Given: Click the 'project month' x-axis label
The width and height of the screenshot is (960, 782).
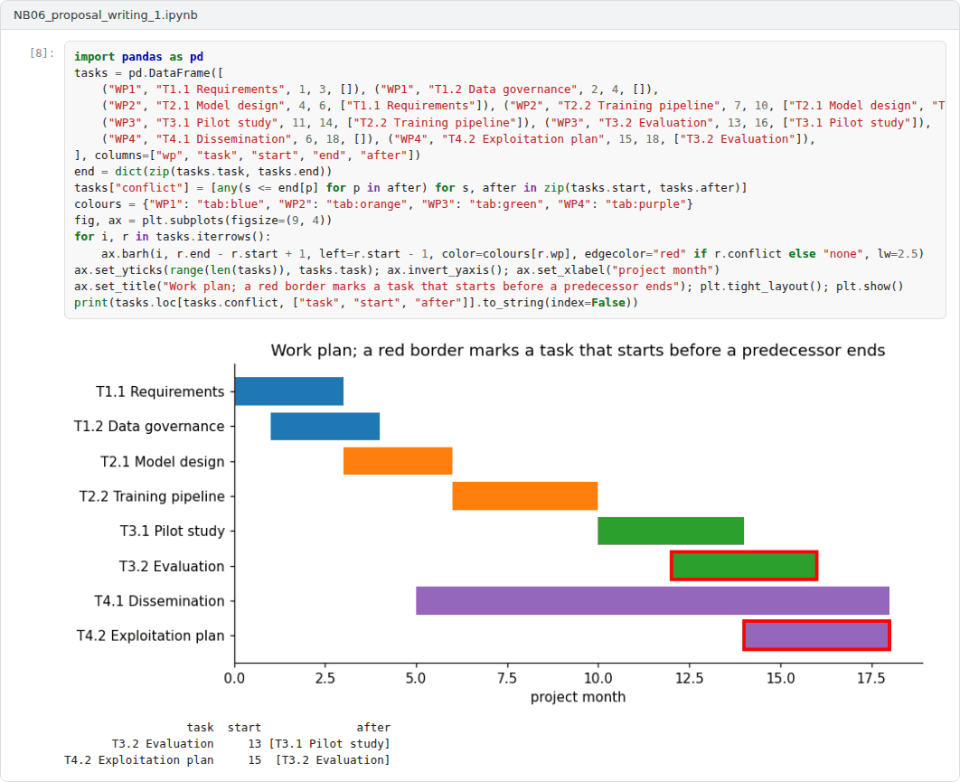Looking at the screenshot, I should (x=578, y=697).
